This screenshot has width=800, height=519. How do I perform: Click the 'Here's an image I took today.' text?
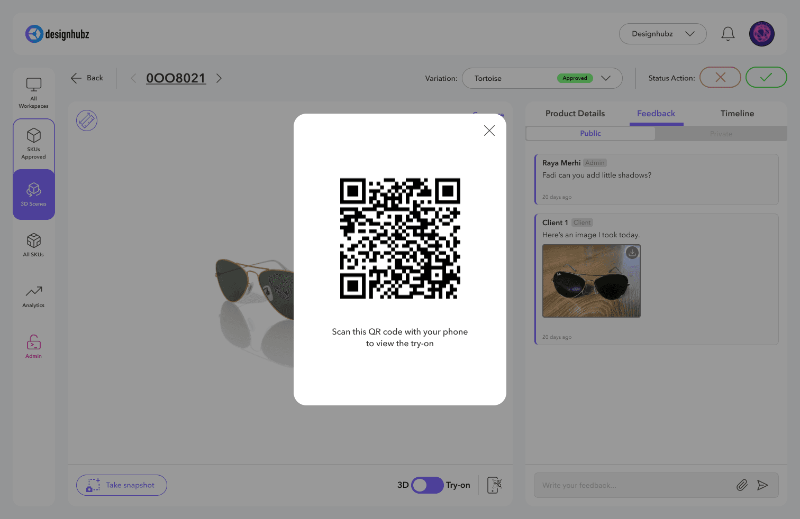coord(591,235)
